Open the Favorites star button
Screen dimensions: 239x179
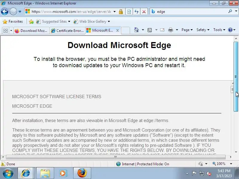point(13,21)
